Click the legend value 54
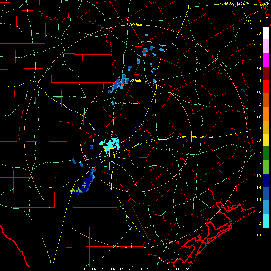 coord(259,69)
